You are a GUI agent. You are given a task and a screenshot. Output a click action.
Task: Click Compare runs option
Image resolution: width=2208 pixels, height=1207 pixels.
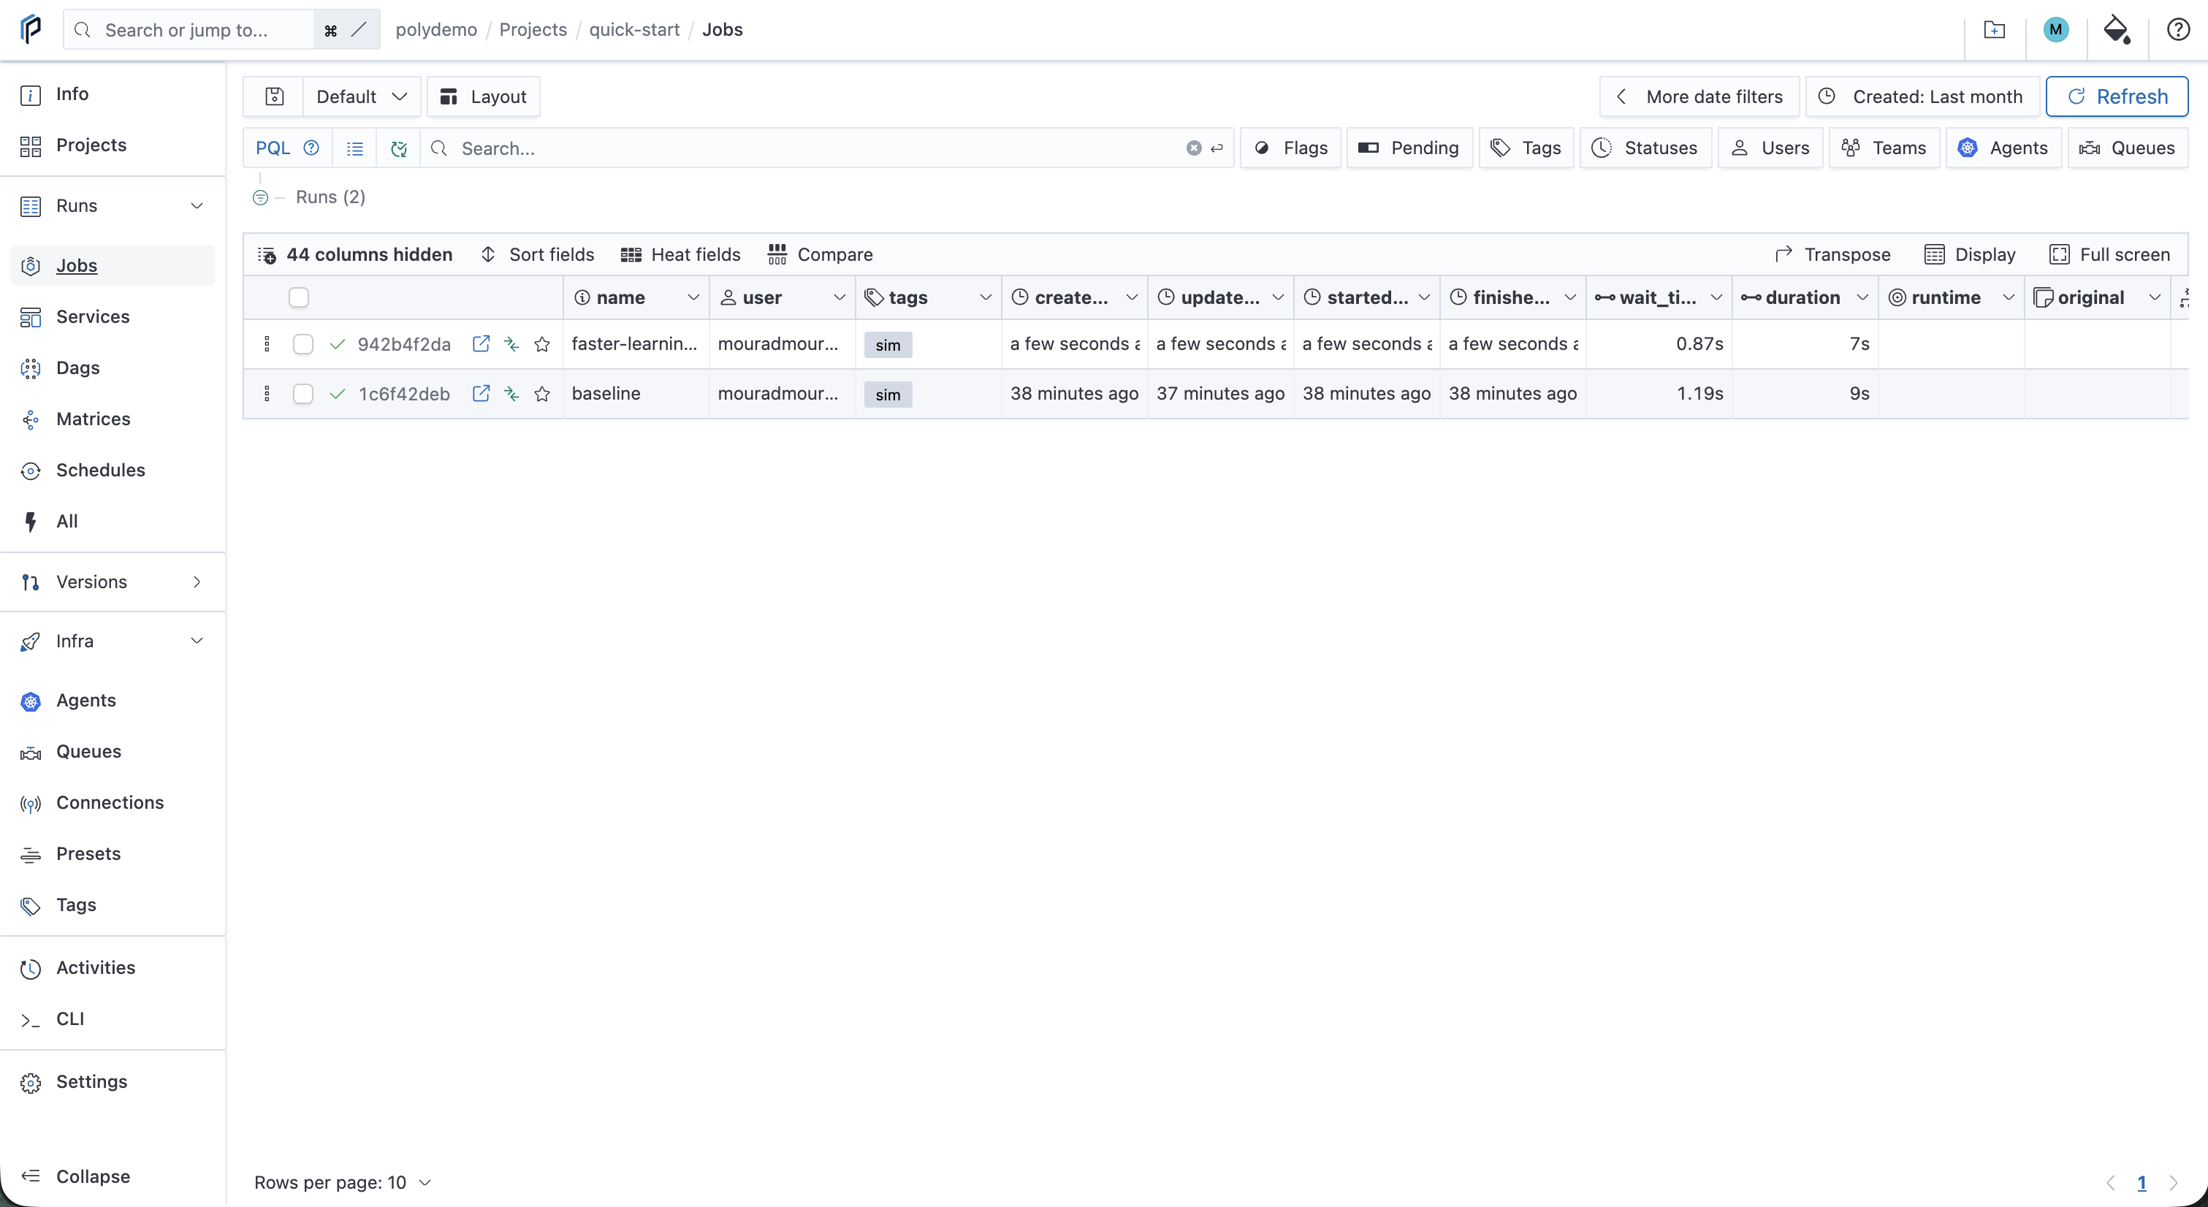point(821,254)
